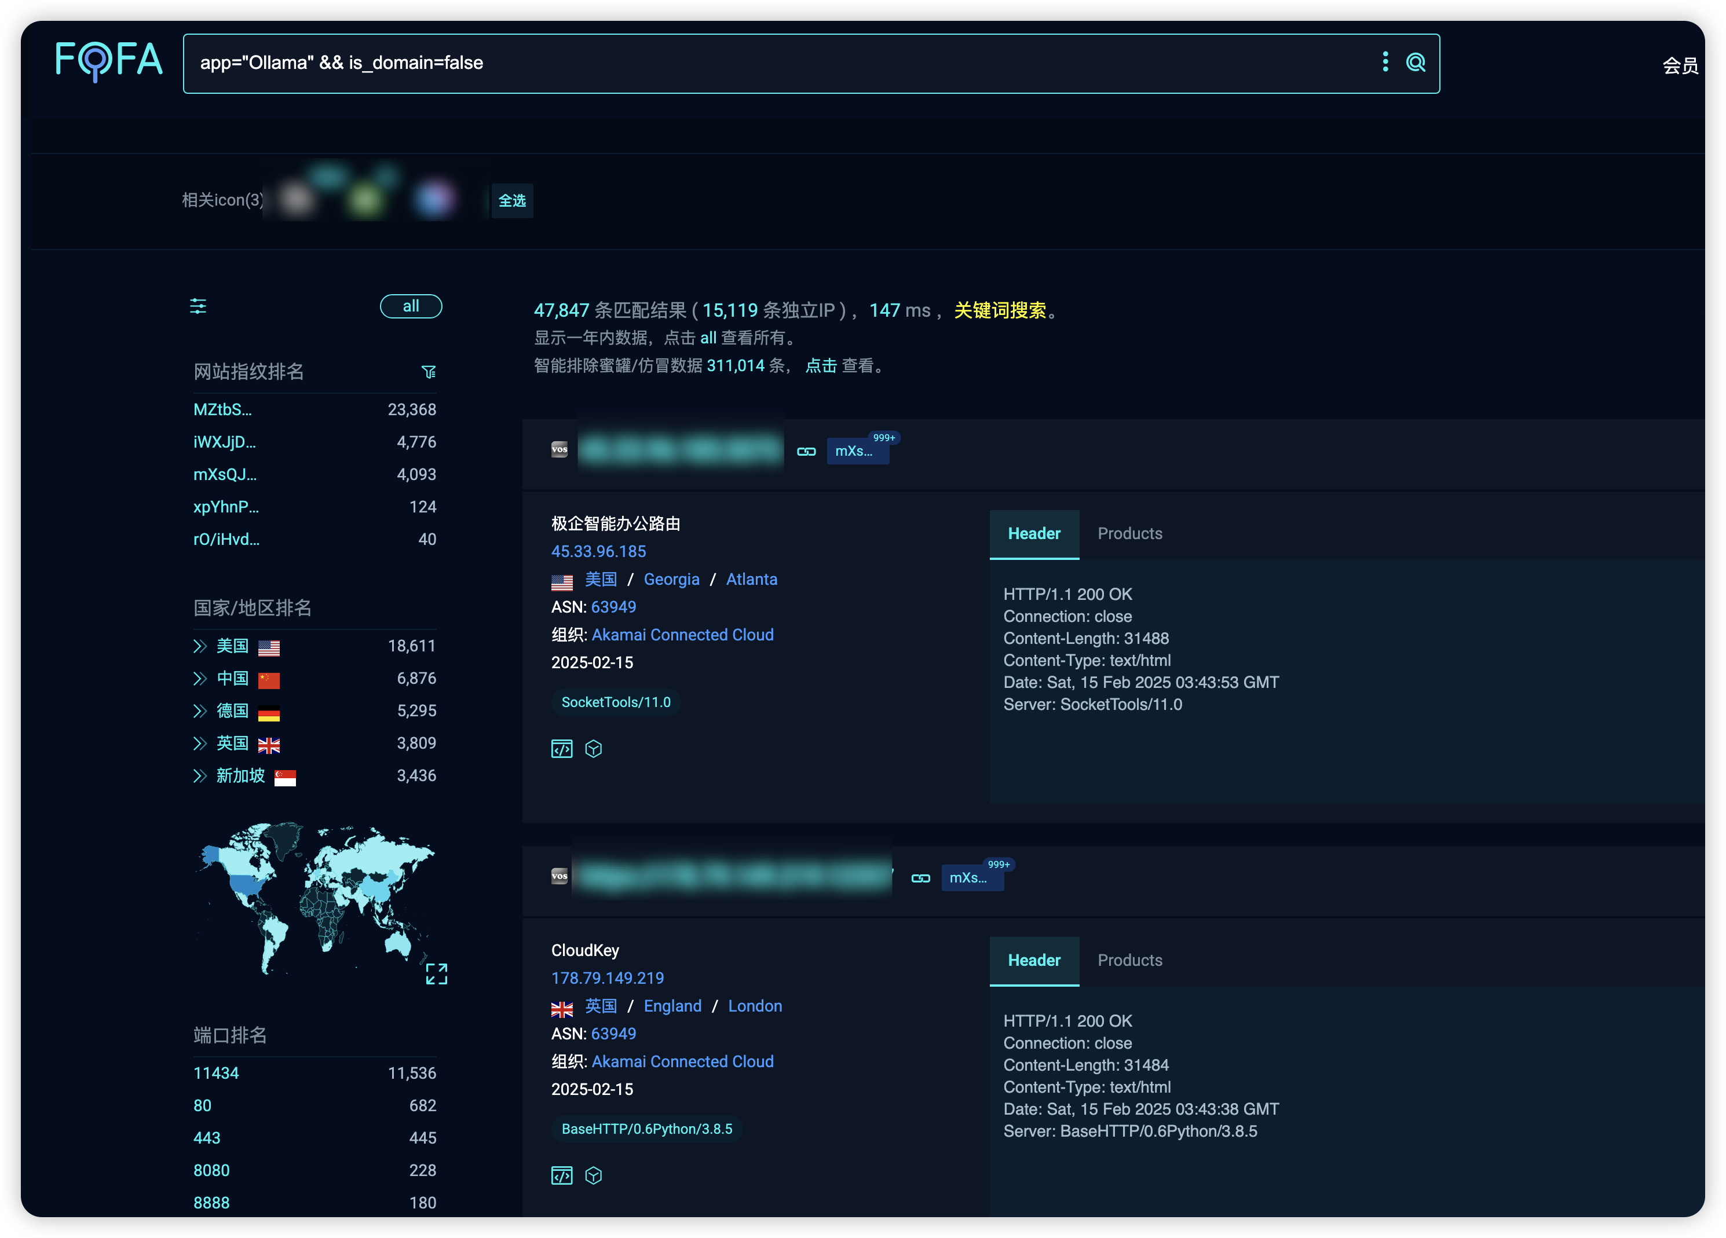Open source code icon under SocketTools result
The height and width of the screenshot is (1238, 1726).
tap(562, 749)
